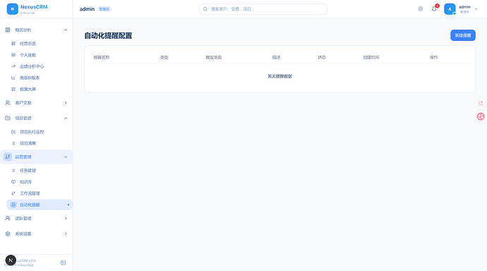This screenshot has height=271, width=487.
Task: Open settings via header gear icon
Action: pos(421,9)
